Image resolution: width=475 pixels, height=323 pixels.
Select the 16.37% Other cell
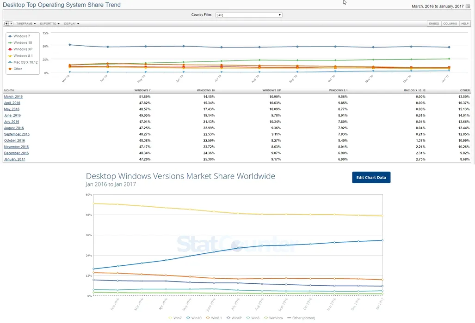click(x=464, y=103)
